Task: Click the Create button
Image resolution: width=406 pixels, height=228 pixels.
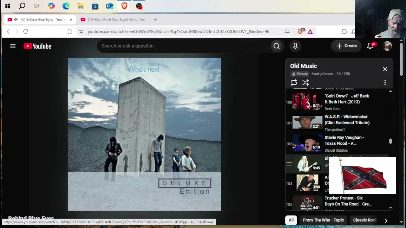Action: 346,46
